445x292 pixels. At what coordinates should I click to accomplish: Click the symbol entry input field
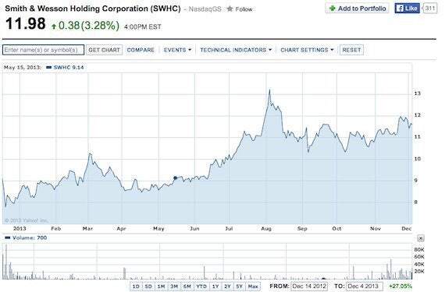(43, 50)
